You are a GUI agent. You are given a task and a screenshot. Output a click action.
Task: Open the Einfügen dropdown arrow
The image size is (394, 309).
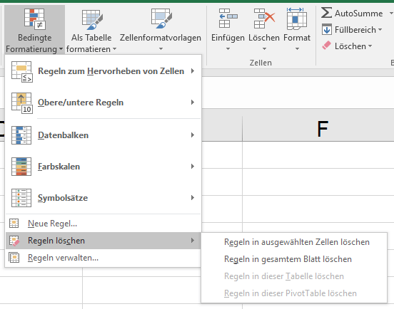point(228,49)
